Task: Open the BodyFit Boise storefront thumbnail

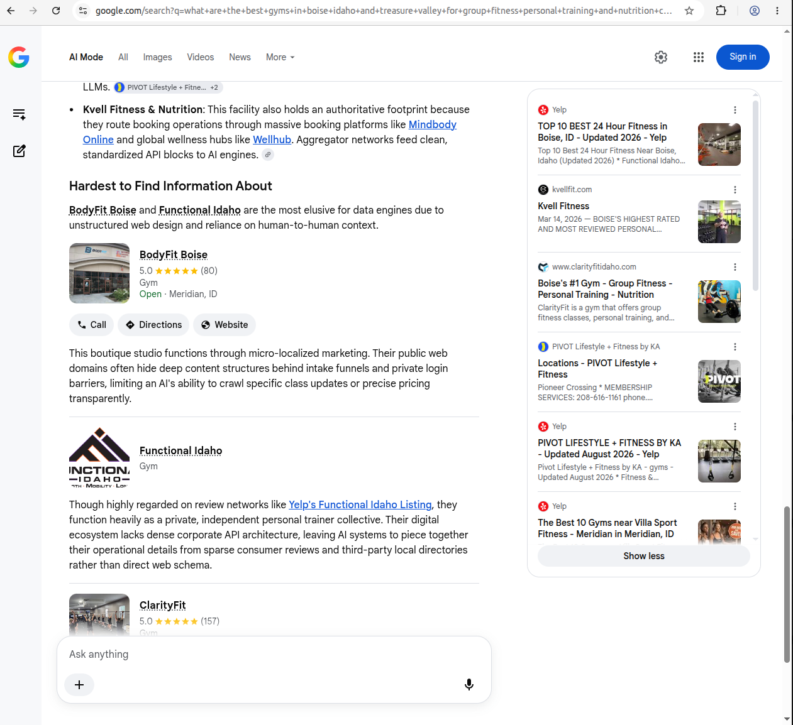Action: [99, 273]
